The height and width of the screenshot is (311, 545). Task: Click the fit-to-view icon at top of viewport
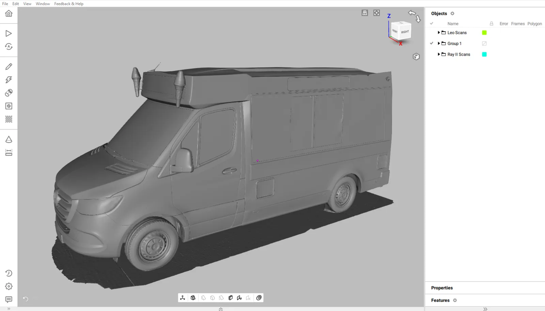[376, 13]
